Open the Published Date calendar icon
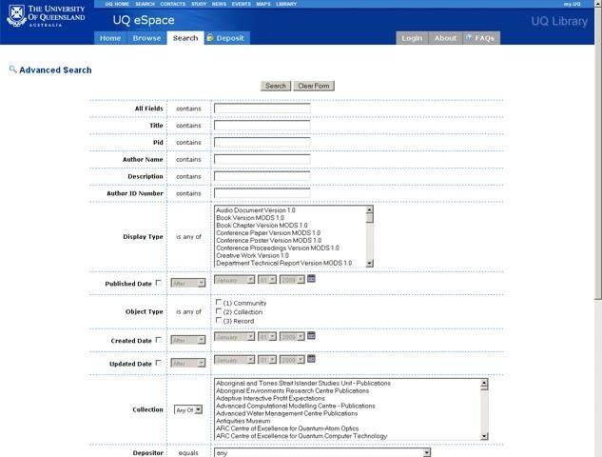The image size is (602, 457). click(x=311, y=279)
